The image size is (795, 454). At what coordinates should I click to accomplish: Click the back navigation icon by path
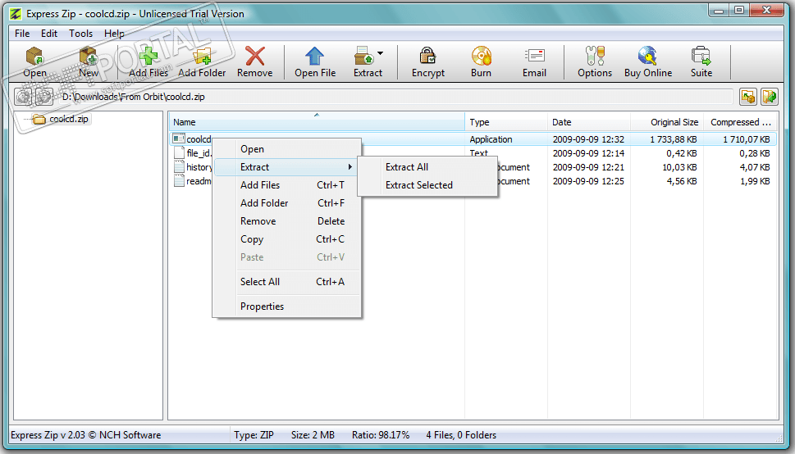[23, 96]
